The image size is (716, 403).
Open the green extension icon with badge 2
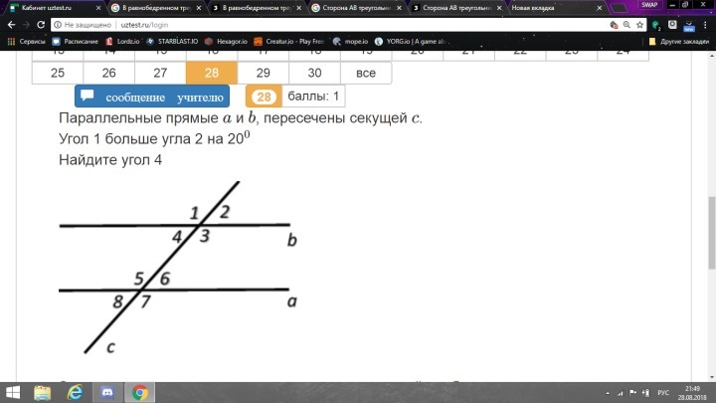656,25
